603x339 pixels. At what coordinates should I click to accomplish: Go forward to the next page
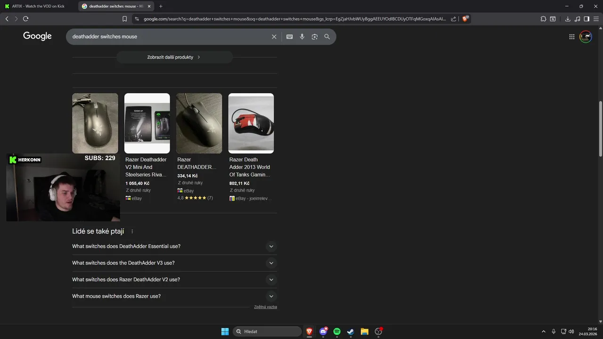(16, 19)
